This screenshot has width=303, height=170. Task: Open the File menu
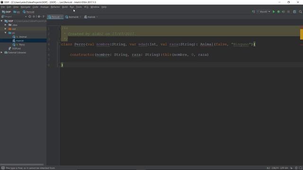[3, 7]
